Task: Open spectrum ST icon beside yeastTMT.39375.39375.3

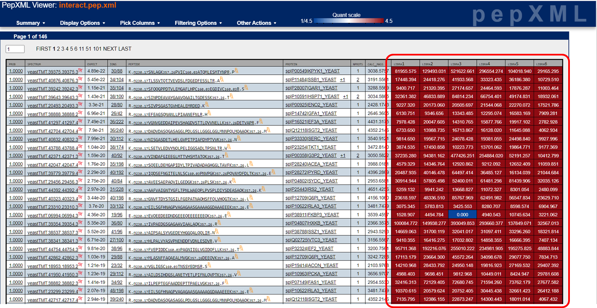Action: coord(80,69)
